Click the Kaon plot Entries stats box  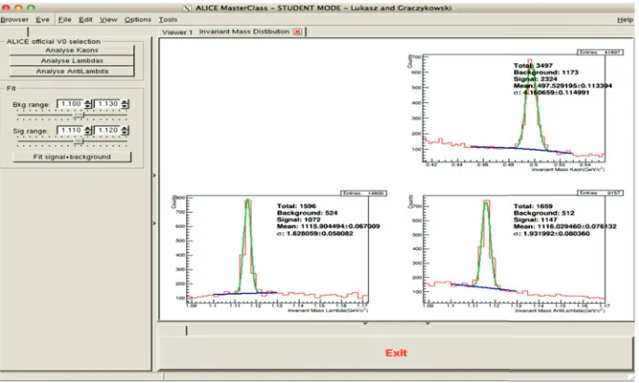(600, 52)
